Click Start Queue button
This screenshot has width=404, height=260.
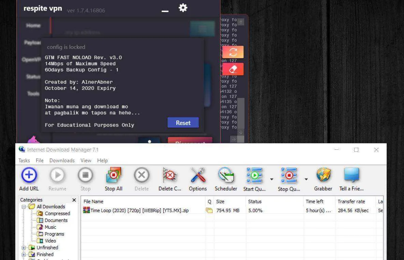255,179
